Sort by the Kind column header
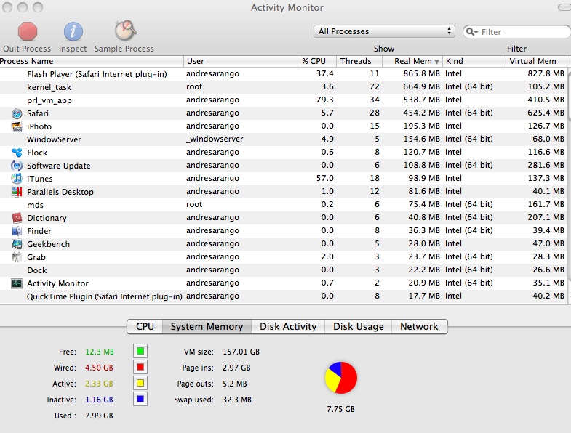 click(473, 61)
